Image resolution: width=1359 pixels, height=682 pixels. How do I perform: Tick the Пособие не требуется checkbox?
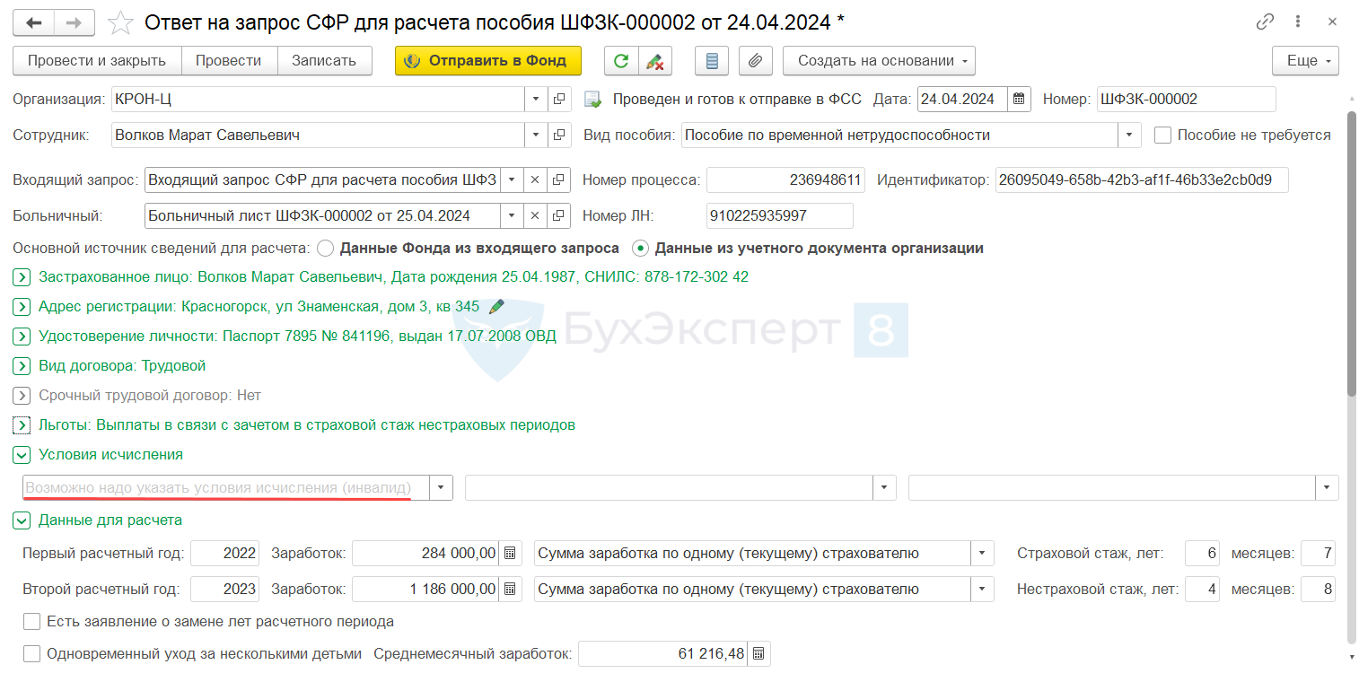(x=1163, y=136)
